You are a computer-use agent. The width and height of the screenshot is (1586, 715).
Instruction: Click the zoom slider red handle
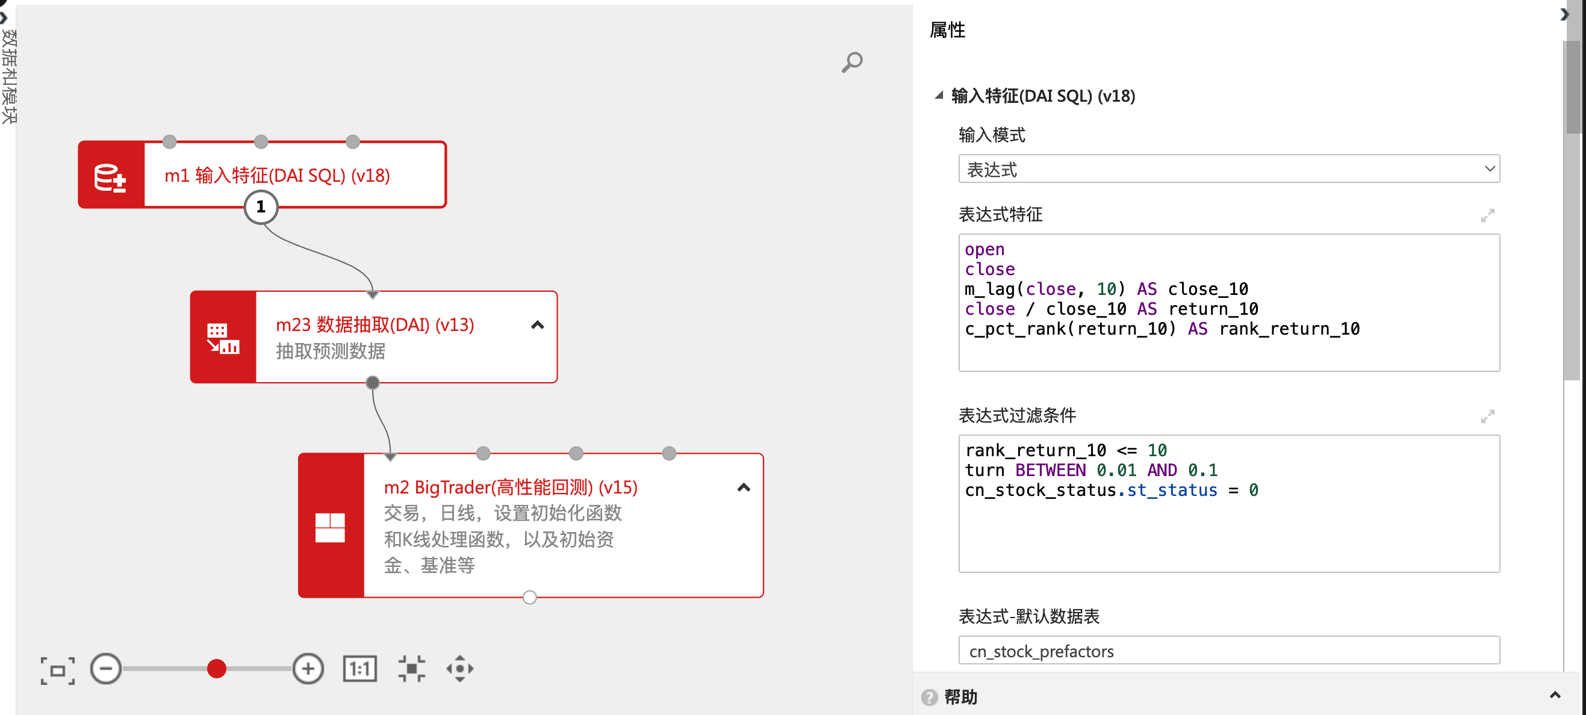tap(217, 669)
